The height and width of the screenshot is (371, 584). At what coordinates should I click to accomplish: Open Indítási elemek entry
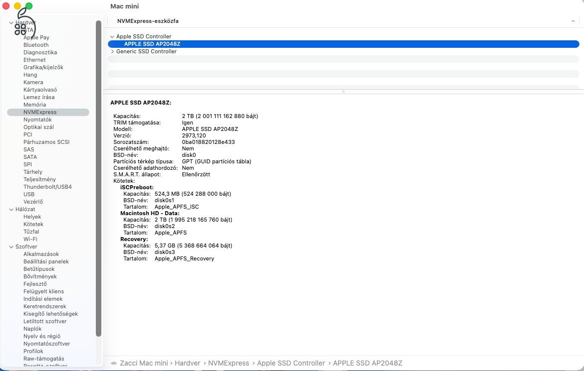tap(43, 298)
